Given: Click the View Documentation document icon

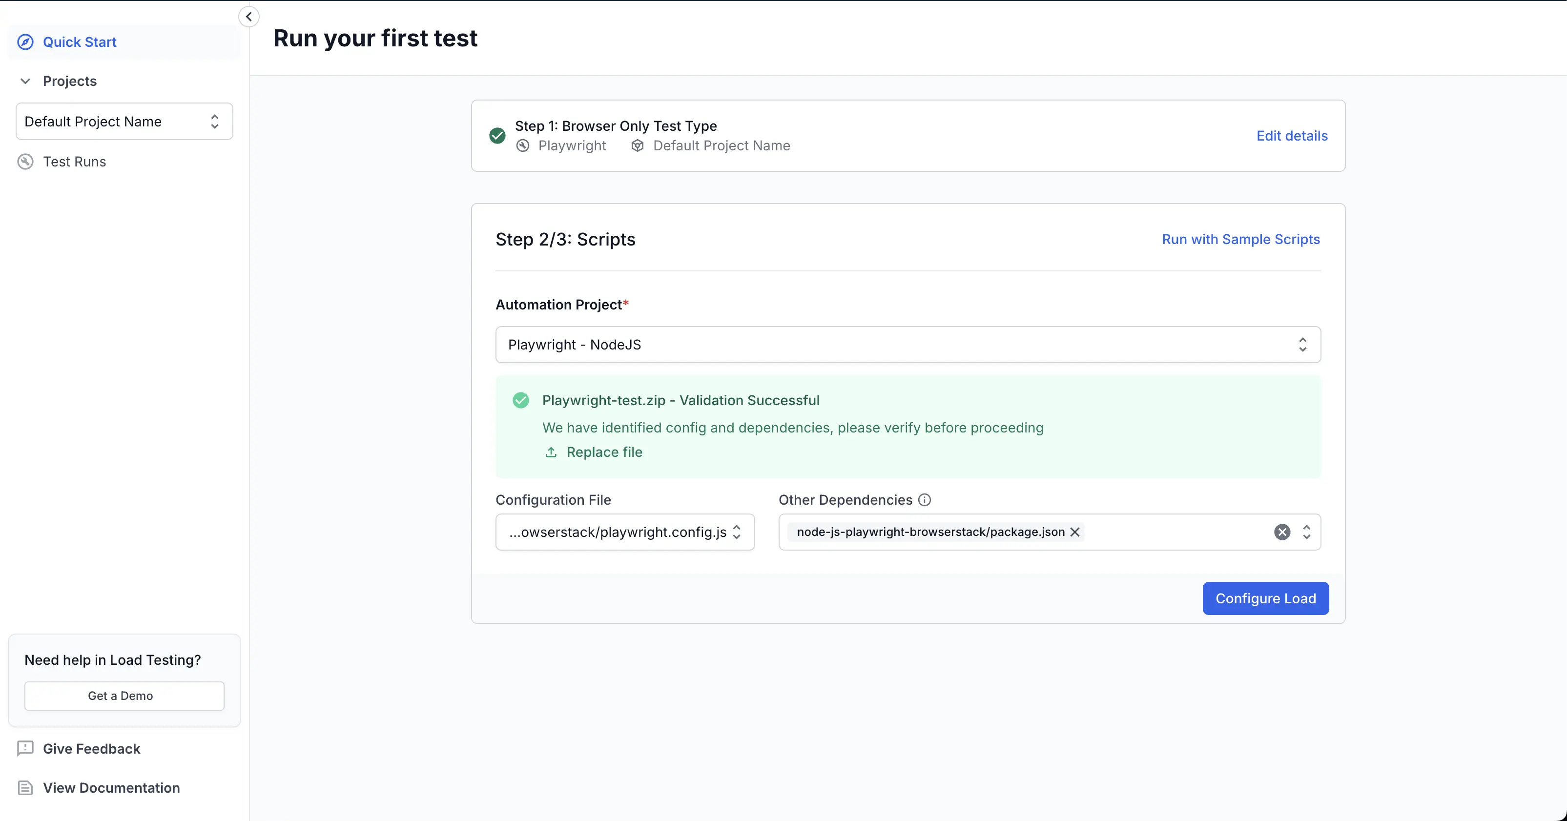Looking at the screenshot, I should (24, 787).
